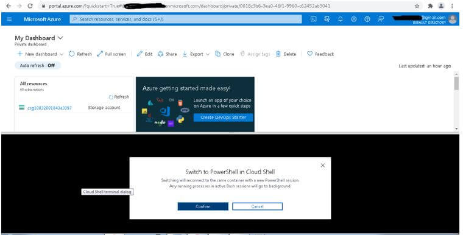This screenshot has width=463, height=235.
Task: Click the Python logo in getting started tile
Action: pyautogui.click(x=180, y=119)
